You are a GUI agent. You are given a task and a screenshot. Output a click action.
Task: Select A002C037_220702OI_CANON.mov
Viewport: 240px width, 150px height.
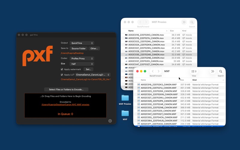159,61
